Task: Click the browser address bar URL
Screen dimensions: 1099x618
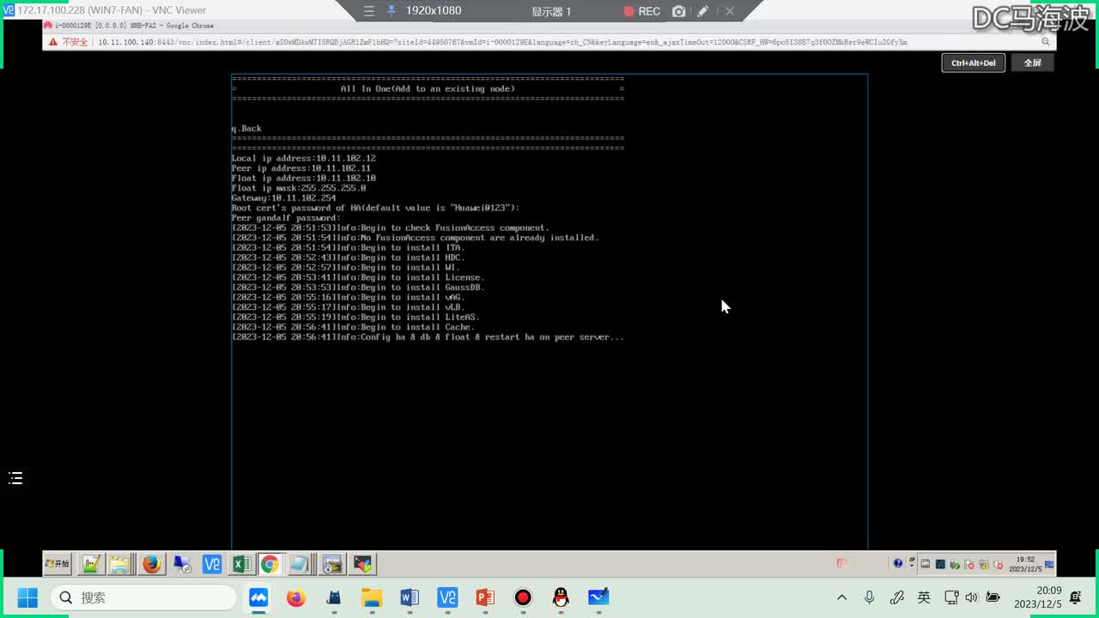Action: coord(502,41)
